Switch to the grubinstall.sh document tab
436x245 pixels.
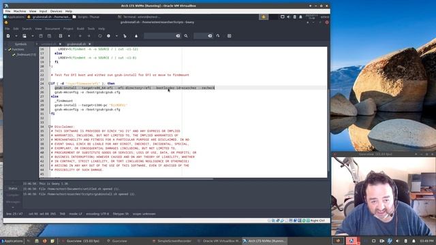(76, 44)
